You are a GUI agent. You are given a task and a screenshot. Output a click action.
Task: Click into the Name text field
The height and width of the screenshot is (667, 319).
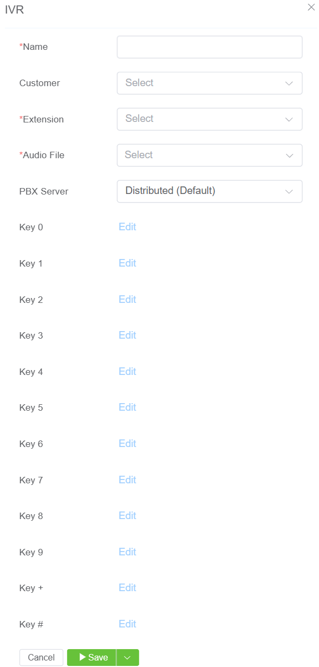pyautogui.click(x=210, y=47)
